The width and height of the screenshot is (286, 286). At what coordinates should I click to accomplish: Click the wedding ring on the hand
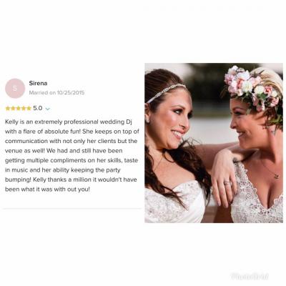(x=227, y=183)
